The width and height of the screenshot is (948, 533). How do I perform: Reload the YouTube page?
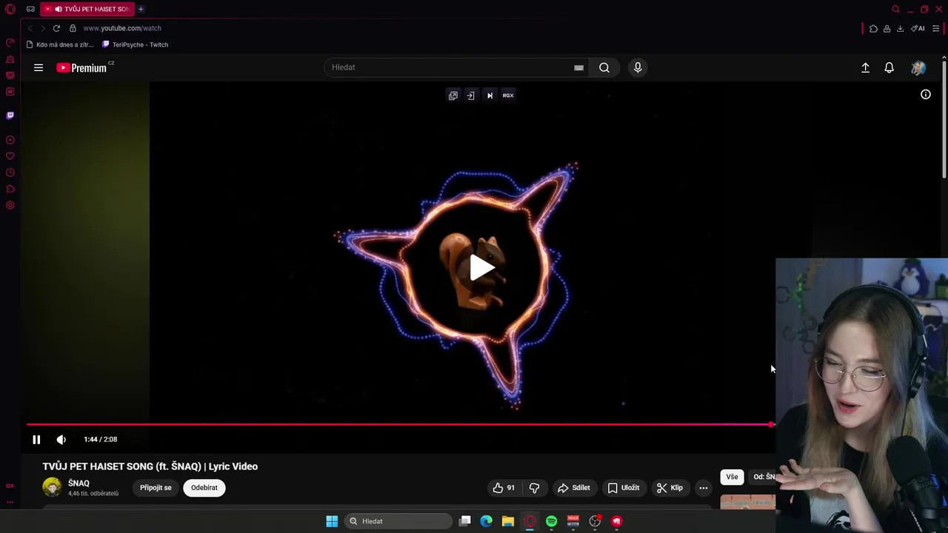(56, 28)
